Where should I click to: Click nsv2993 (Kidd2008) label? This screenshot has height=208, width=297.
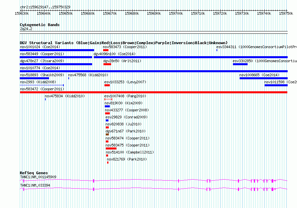pos(38,82)
